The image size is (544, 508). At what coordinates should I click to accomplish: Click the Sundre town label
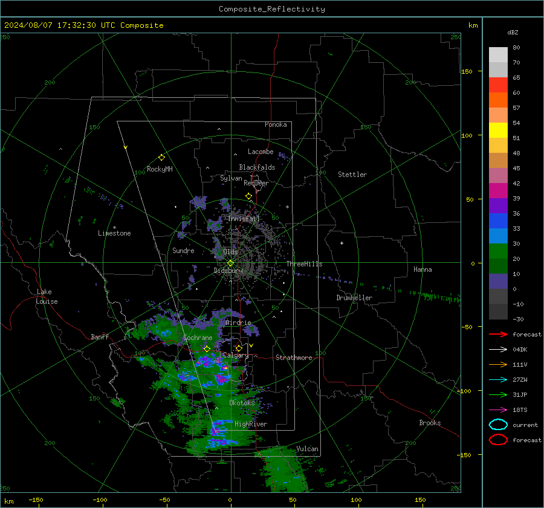[x=183, y=250]
